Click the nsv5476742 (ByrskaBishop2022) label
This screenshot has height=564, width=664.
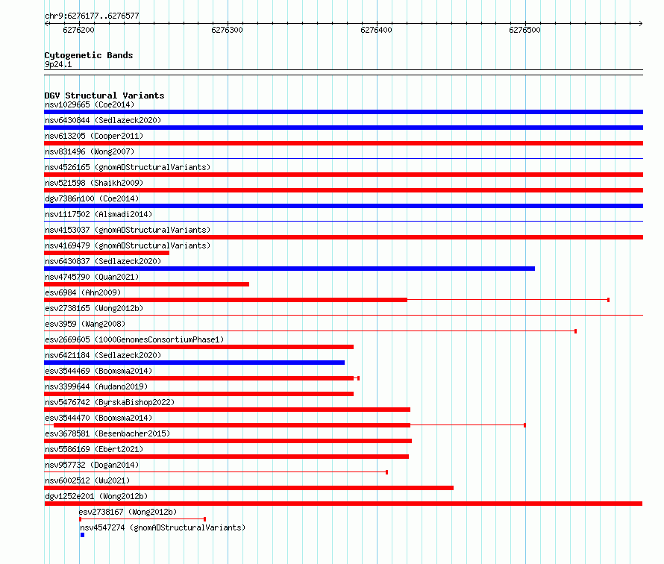coord(110,402)
